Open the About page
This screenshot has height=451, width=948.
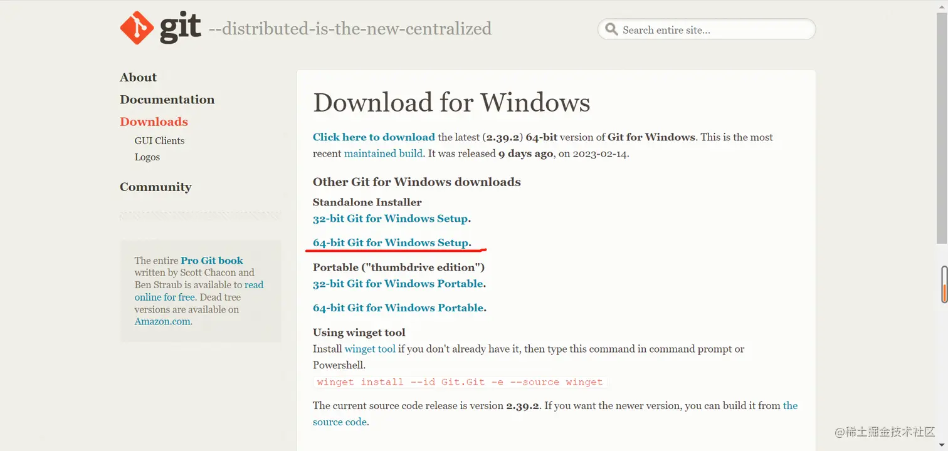pyautogui.click(x=138, y=77)
